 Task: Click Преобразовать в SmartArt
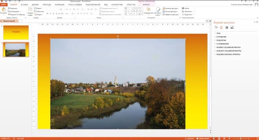[111, 15]
